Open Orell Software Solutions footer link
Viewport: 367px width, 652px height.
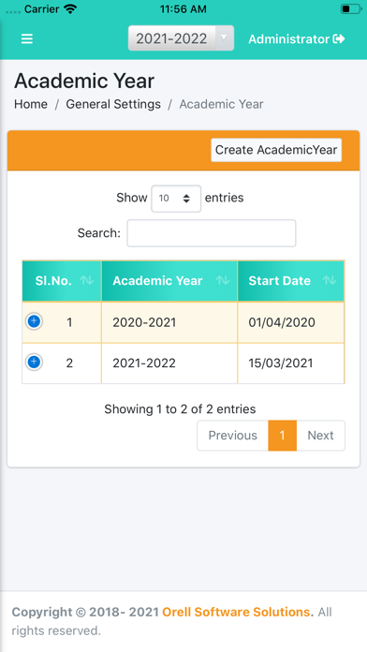coord(238,612)
